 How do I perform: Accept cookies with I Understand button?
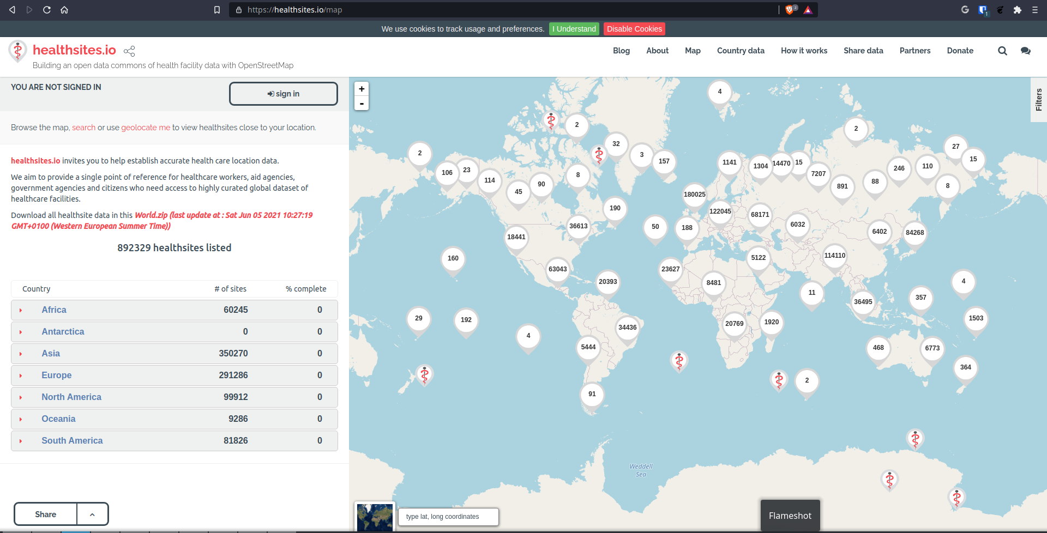click(x=574, y=29)
